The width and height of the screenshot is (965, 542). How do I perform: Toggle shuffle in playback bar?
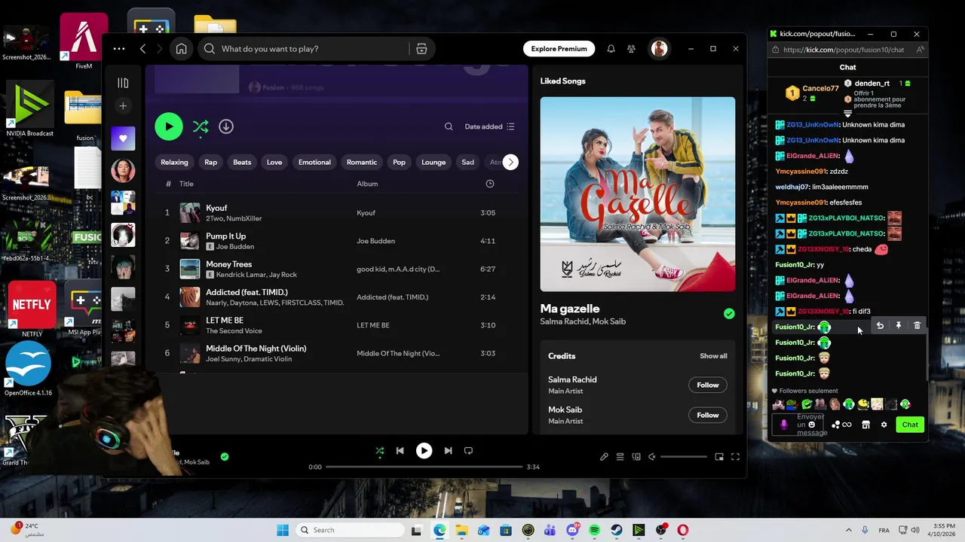[x=380, y=451]
